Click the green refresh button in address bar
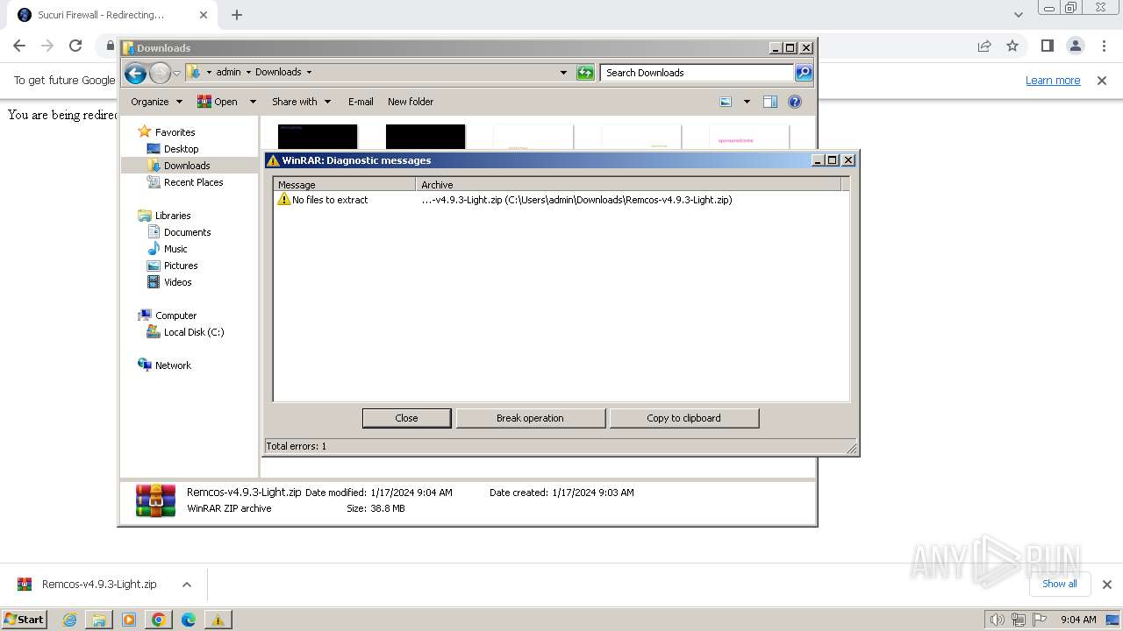 pos(585,73)
